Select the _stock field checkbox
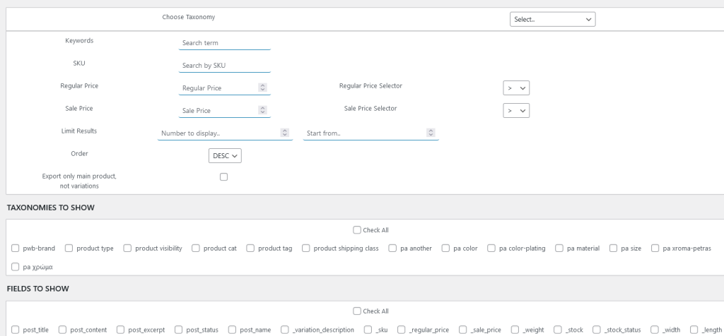Image resolution: width=724 pixels, height=336 pixels. [558, 330]
